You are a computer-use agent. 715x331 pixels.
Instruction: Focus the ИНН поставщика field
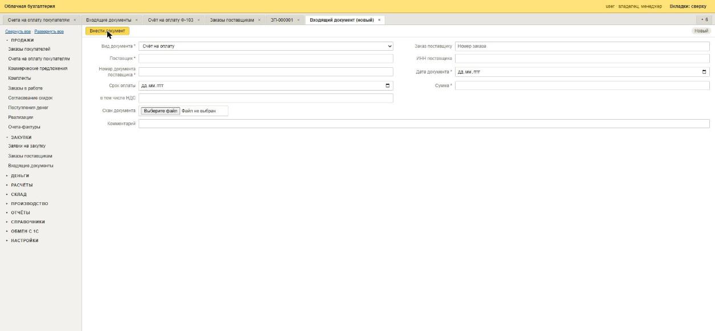[x=582, y=58]
